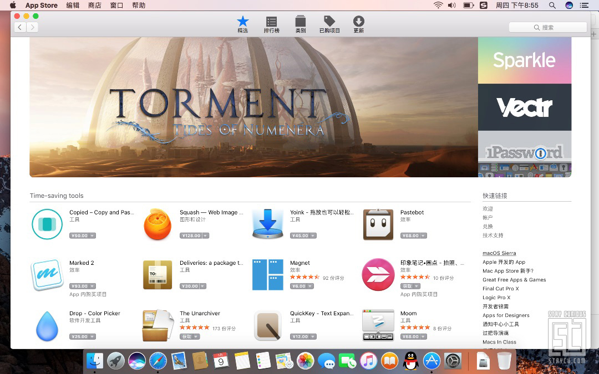Open Spotlight search in the menu bar
This screenshot has height=374, width=599.
[552, 6]
